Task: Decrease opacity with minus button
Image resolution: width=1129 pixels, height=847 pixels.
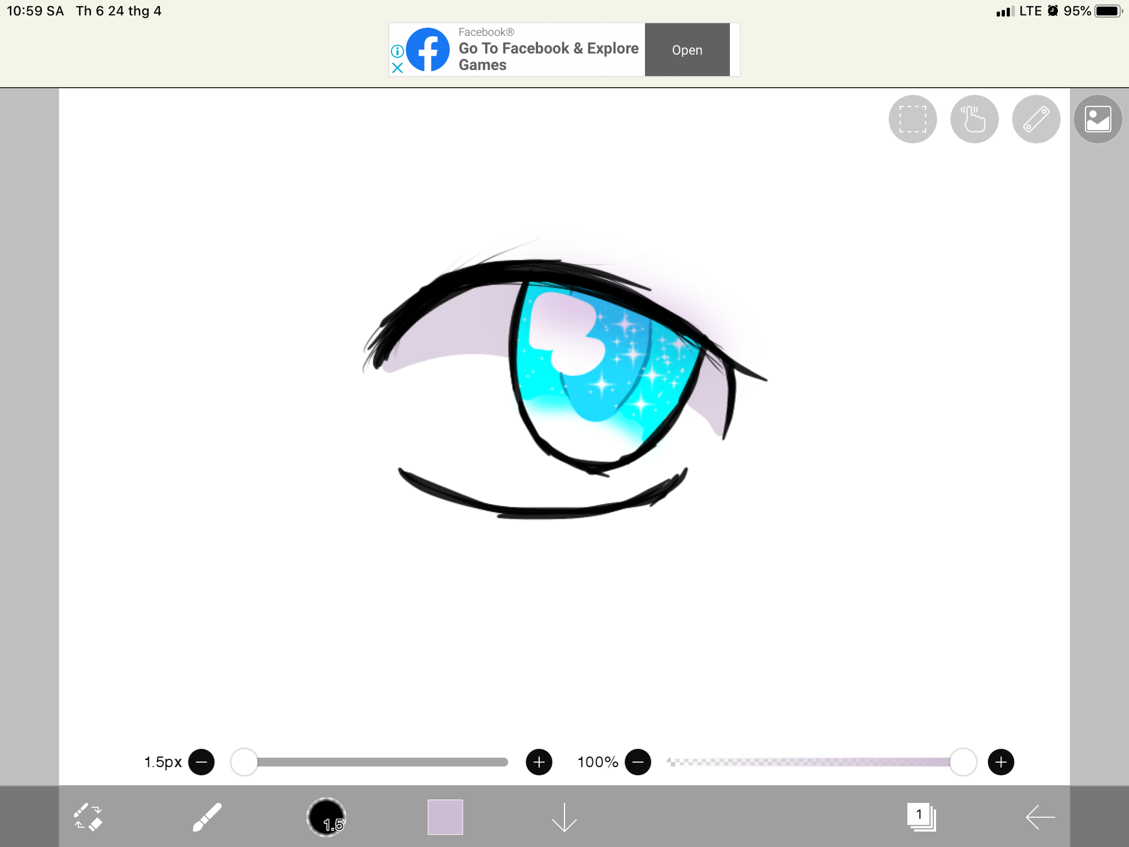Action: point(637,762)
